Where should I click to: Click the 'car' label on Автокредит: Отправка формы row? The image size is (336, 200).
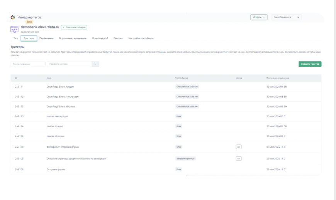pos(239,147)
